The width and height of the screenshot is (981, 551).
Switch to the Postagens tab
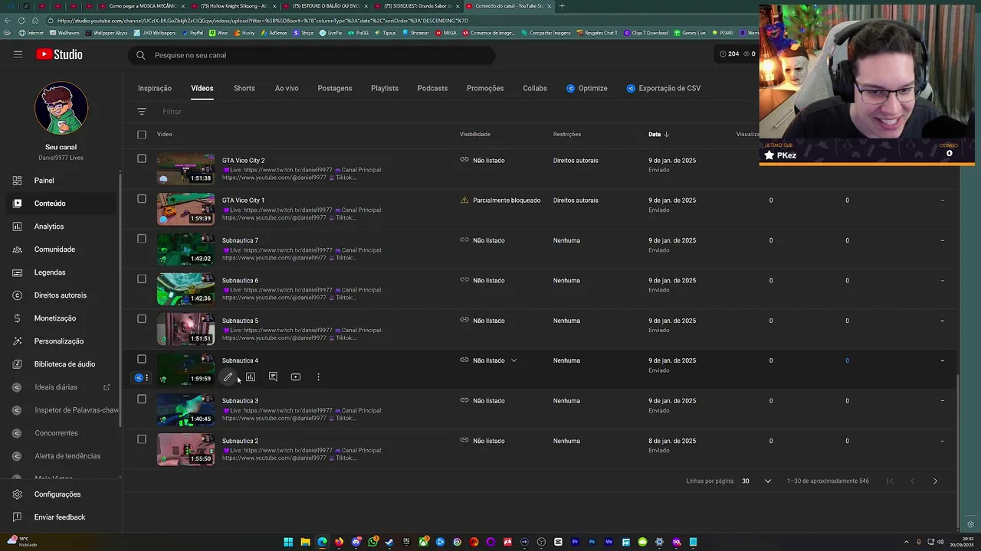335,89
